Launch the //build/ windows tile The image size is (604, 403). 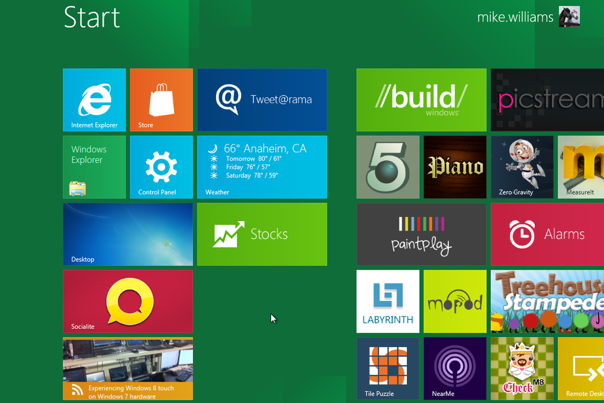[x=422, y=100]
